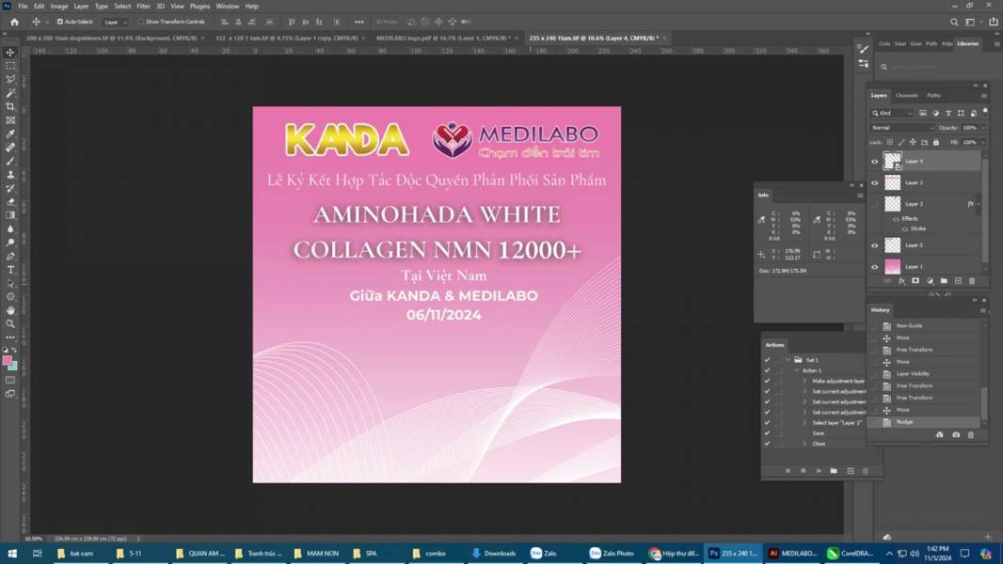Image resolution: width=1003 pixels, height=564 pixels.
Task: Open the Filter menu
Action: click(x=143, y=6)
